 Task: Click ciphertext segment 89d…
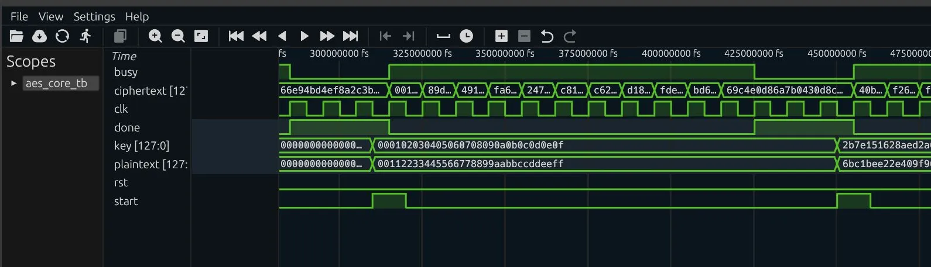click(439, 90)
